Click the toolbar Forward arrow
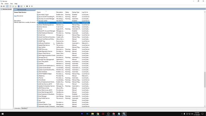Screen dimensions: 206x116 pos(4,6)
